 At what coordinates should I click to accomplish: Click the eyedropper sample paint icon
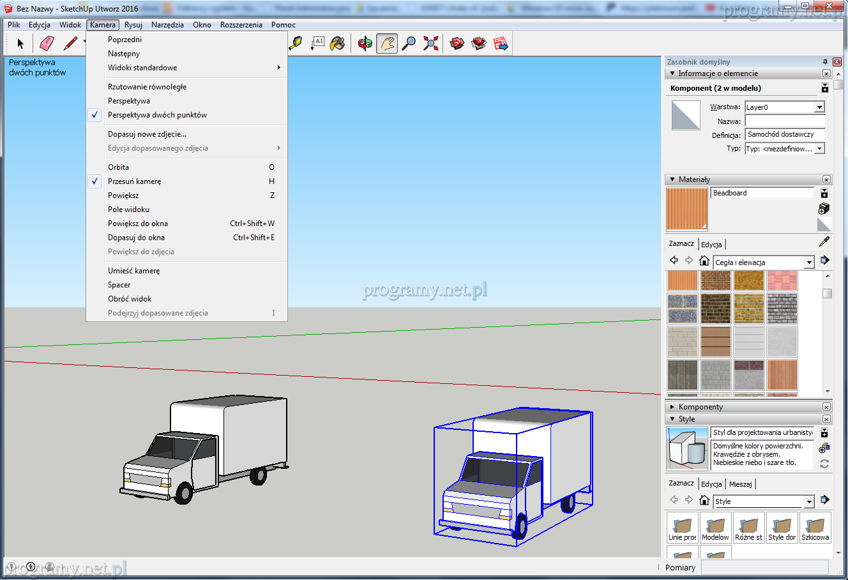(x=824, y=242)
